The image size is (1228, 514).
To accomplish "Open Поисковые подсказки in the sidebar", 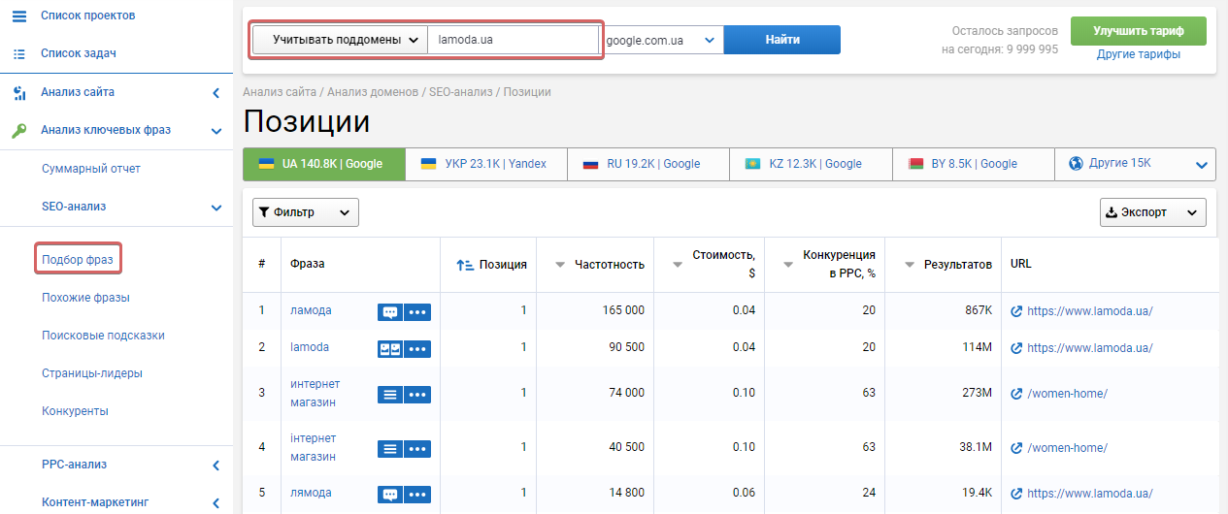I will (x=103, y=336).
